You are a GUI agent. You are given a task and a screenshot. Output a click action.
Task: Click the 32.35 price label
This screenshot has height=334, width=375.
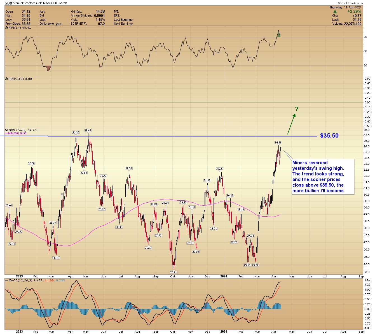pyautogui.click(x=219, y=169)
